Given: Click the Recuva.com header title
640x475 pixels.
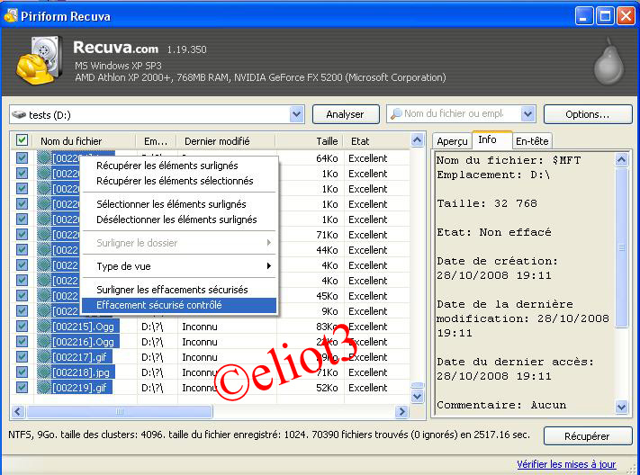Looking at the screenshot, I should [115, 48].
